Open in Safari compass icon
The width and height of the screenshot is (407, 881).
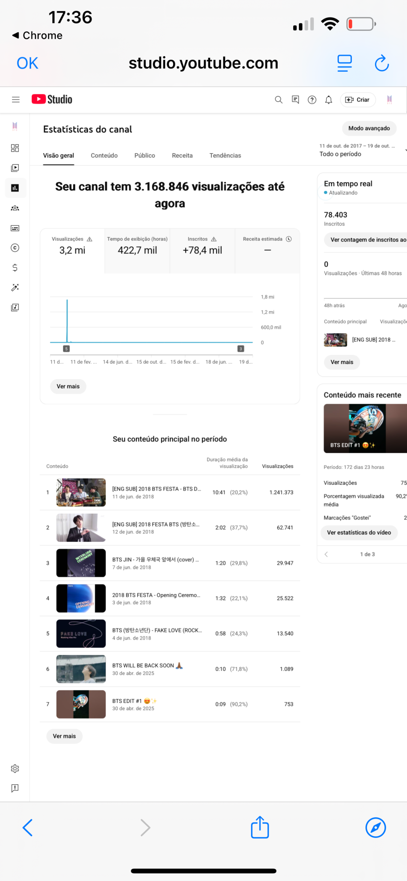pos(375,827)
